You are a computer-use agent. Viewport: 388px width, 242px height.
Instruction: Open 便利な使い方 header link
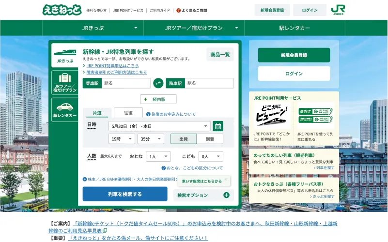click(x=96, y=10)
